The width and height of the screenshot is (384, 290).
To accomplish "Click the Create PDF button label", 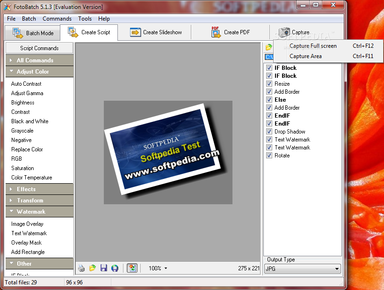I will point(237,32).
